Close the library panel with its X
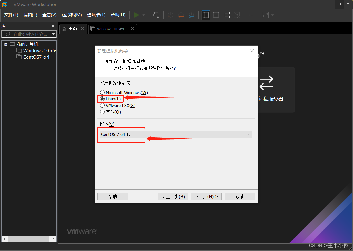Image resolution: width=353 pixels, height=251 pixels. [x=53, y=26]
